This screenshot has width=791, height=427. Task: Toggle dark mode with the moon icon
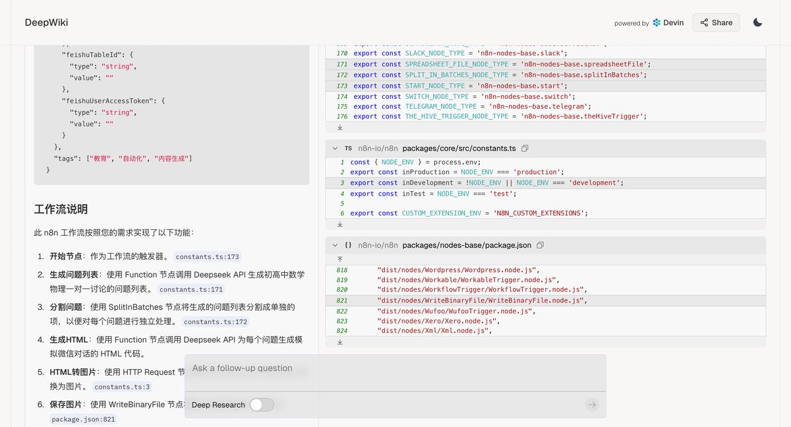coord(757,22)
